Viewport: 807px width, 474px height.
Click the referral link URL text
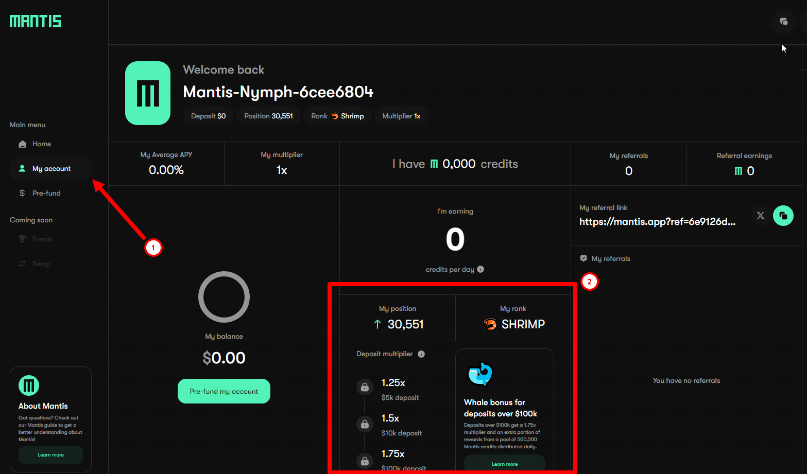657,222
